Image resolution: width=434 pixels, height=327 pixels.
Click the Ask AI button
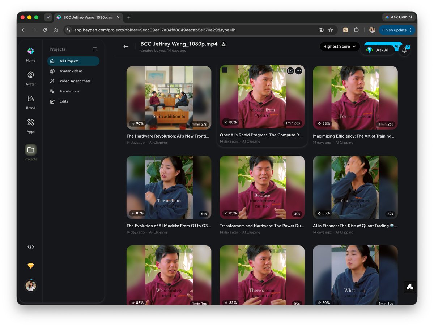click(x=378, y=50)
